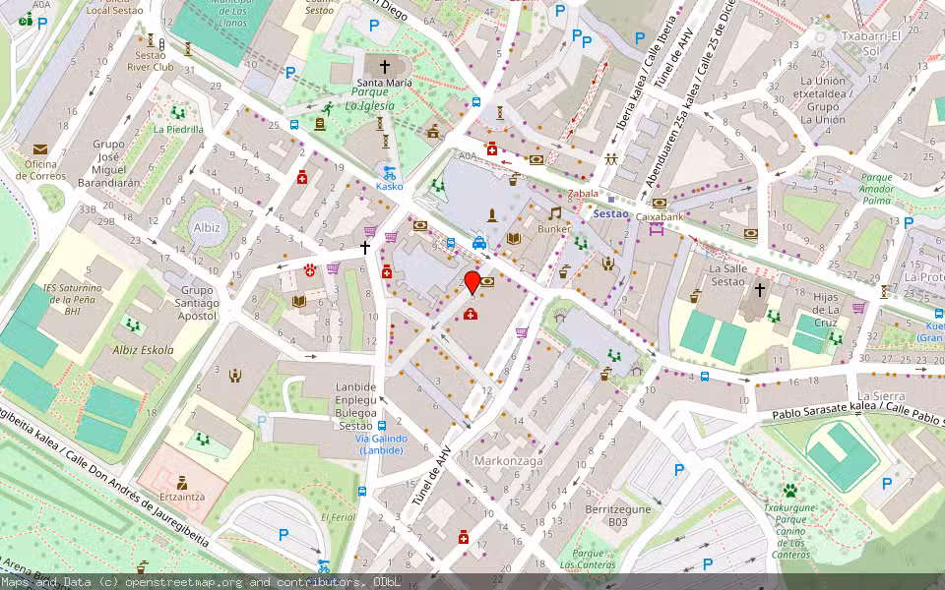Select the playground icon in Albiz Eskola
This screenshot has width=945, height=590.
click(x=133, y=325)
